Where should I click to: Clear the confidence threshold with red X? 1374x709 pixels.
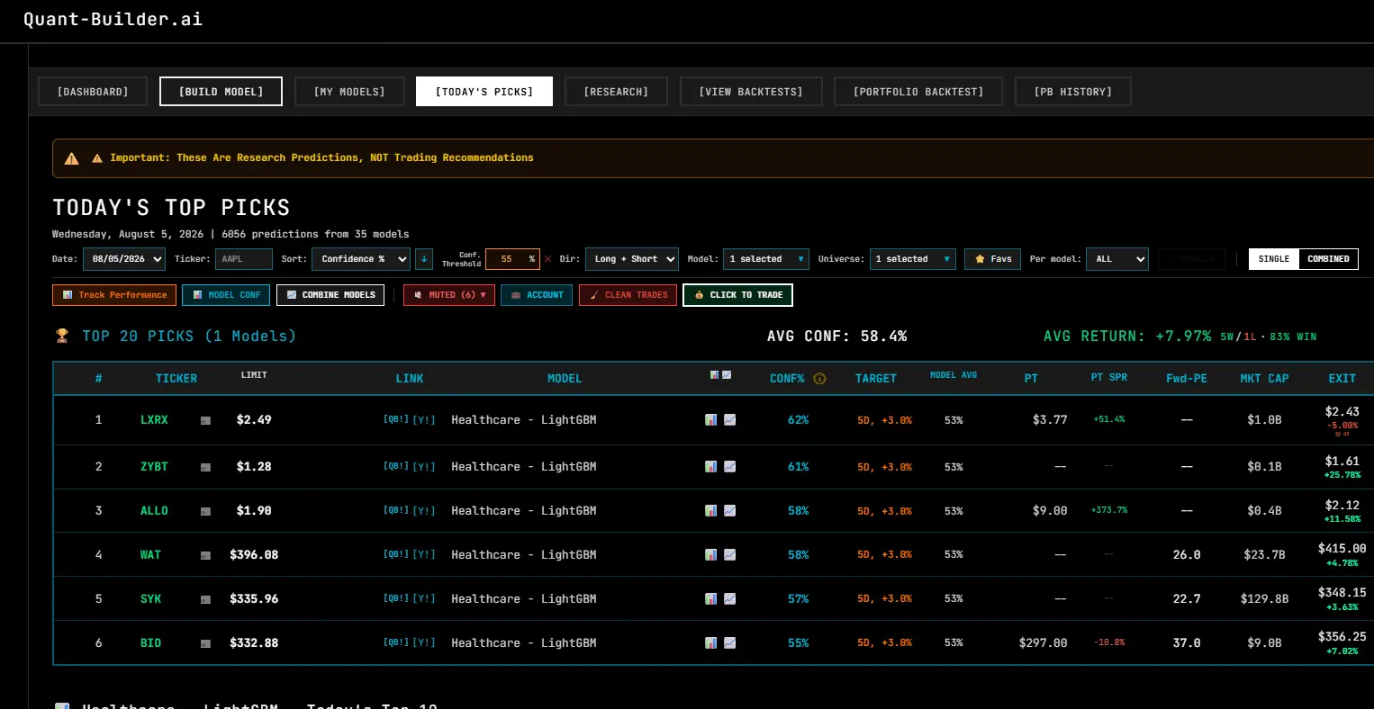pyautogui.click(x=547, y=259)
